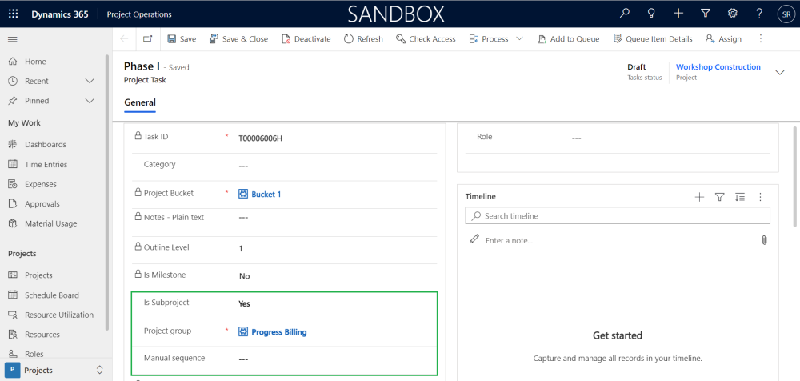Open the Projects area switcher
The height and width of the screenshot is (381, 800).
click(56, 371)
